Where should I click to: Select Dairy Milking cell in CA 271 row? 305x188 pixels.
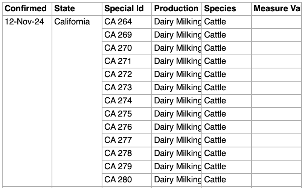(x=177, y=61)
